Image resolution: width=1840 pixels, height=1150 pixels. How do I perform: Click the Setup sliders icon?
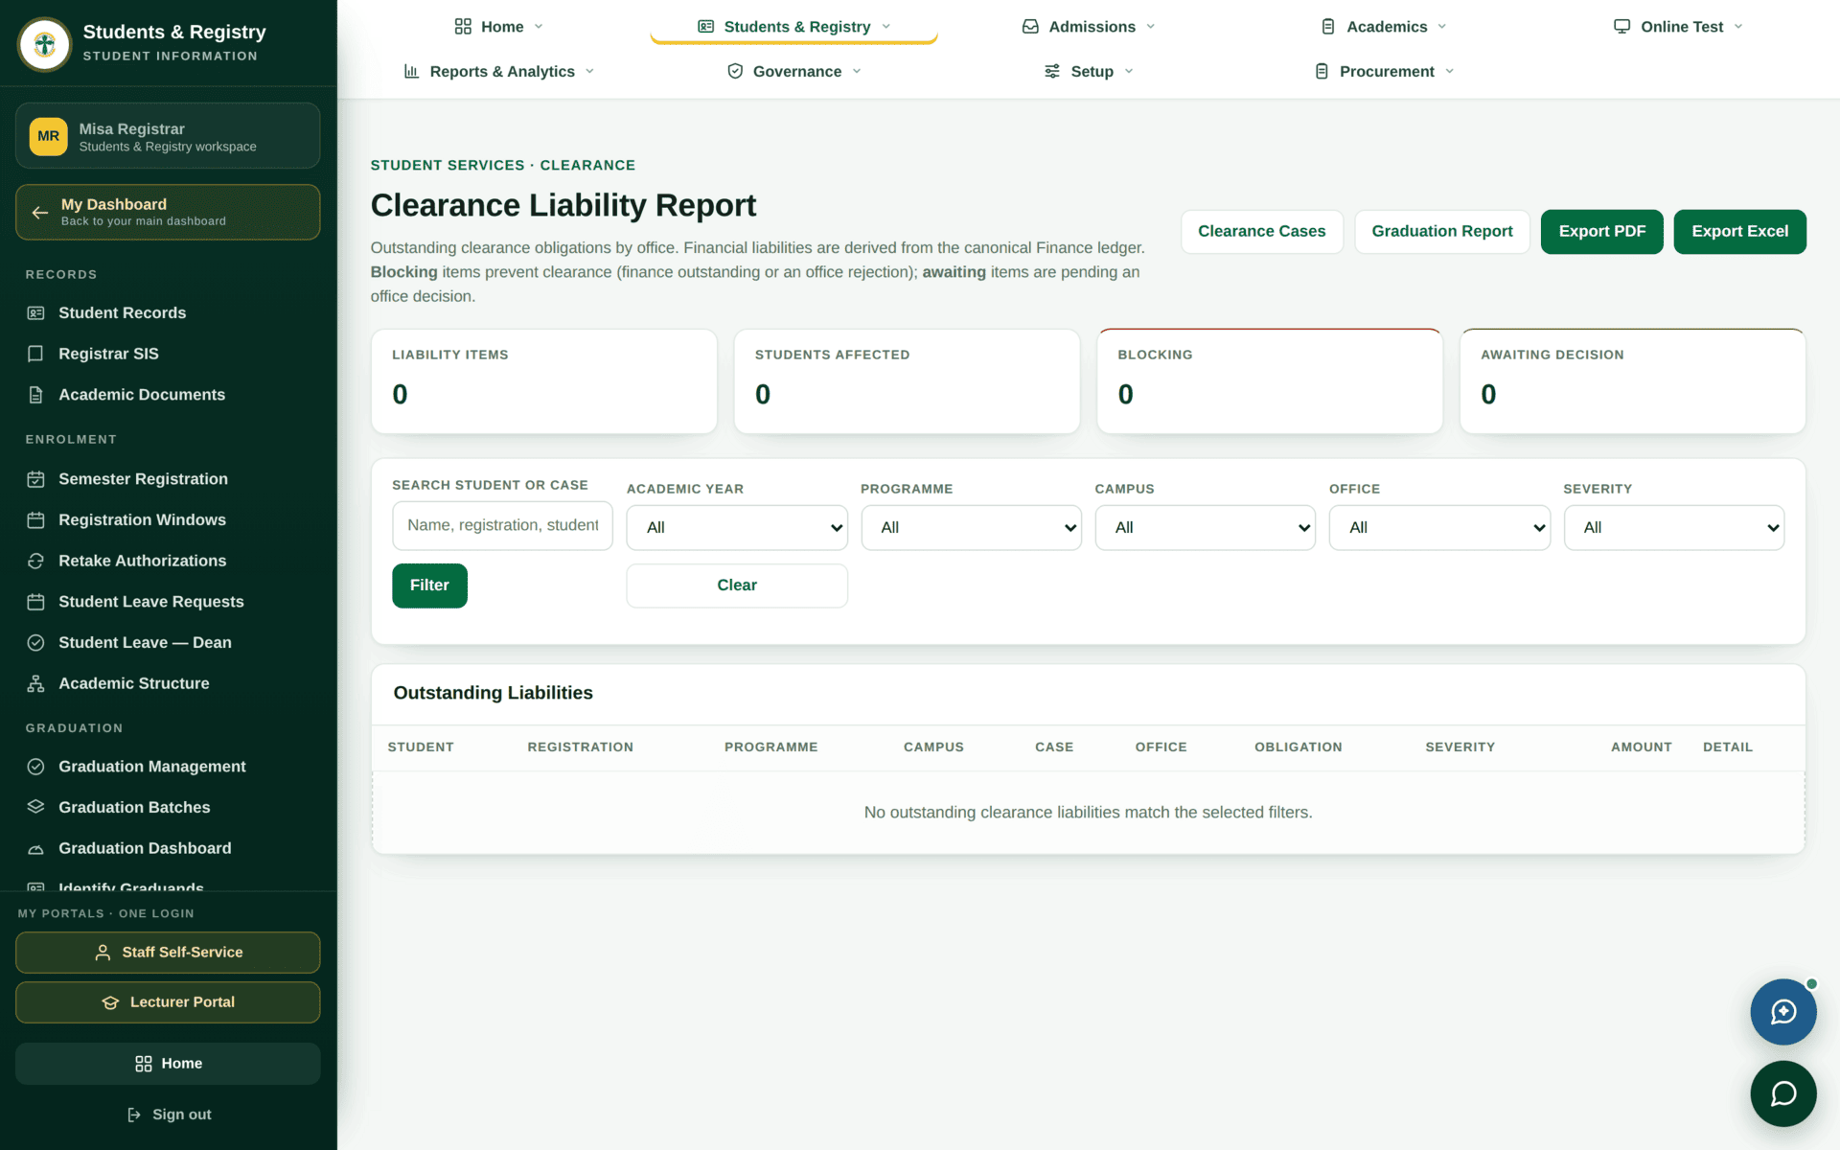1052,71
